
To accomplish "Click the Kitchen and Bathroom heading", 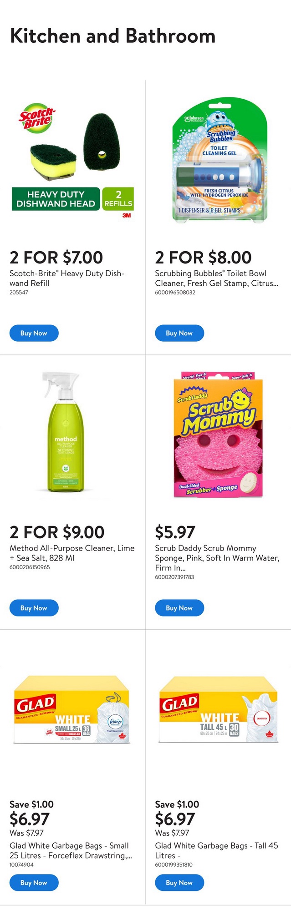I will point(112,36).
